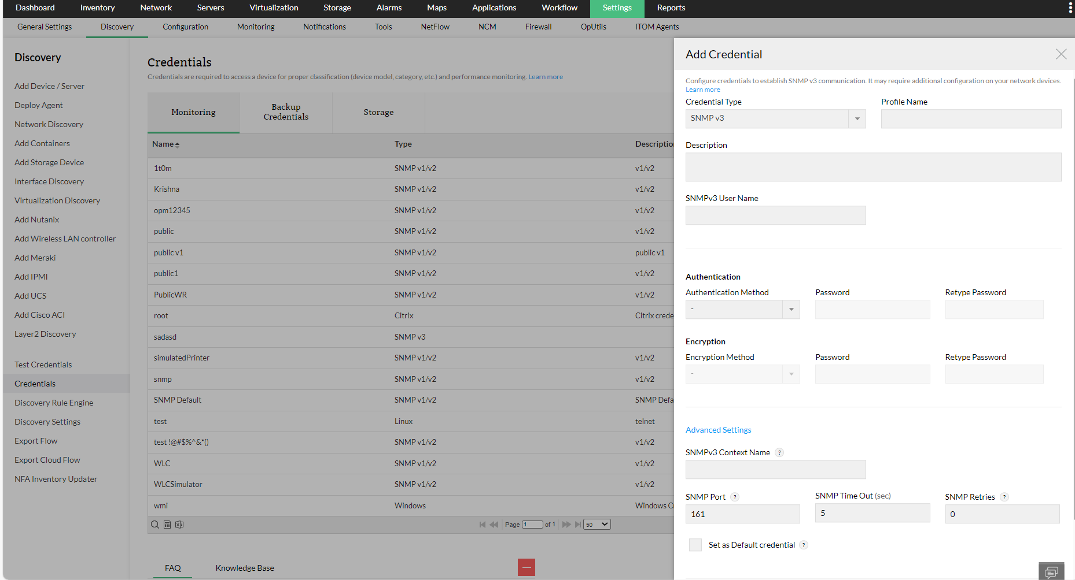The width and height of the screenshot is (1075, 580).
Task: Open the NetFlow settings tab
Action: coord(435,27)
